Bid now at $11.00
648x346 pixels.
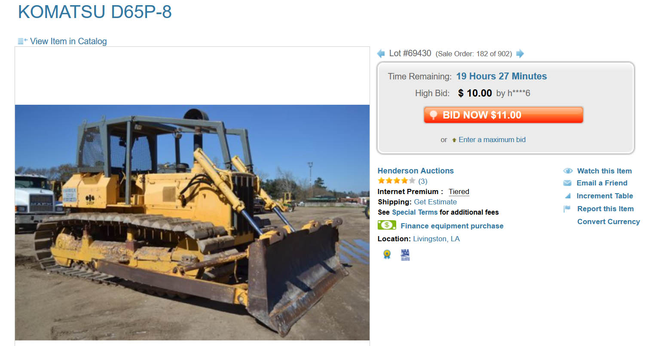503,115
